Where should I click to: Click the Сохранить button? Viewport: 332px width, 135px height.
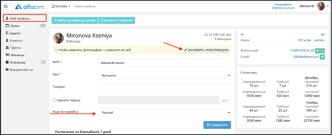pyautogui.click(x=217, y=125)
